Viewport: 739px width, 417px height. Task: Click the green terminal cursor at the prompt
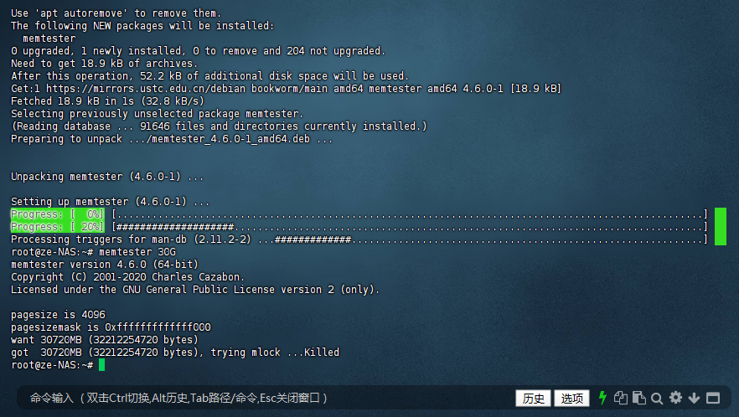[102, 365]
